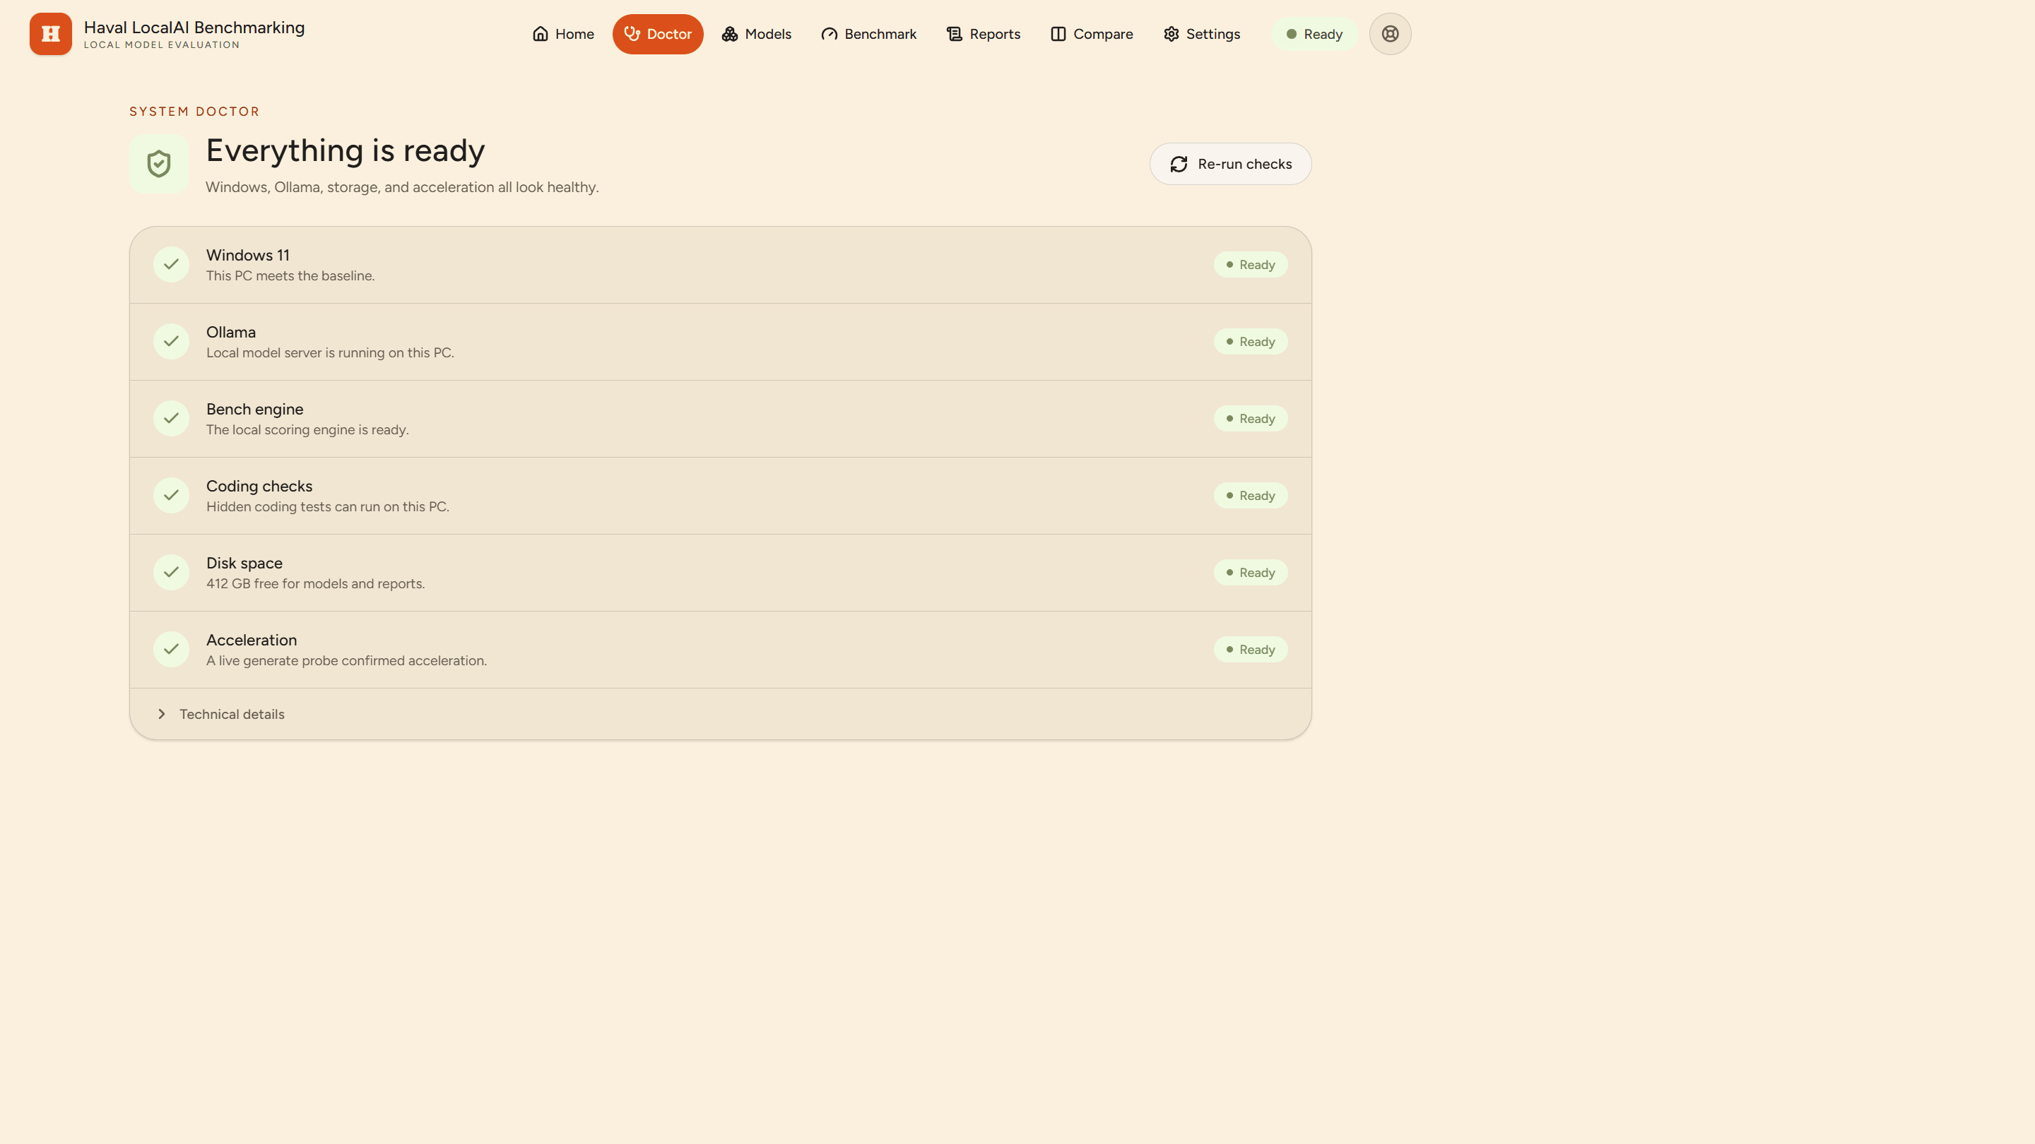Click the checkmark icon beside Acceleration
This screenshot has width=2035, height=1144.
pyautogui.click(x=170, y=649)
